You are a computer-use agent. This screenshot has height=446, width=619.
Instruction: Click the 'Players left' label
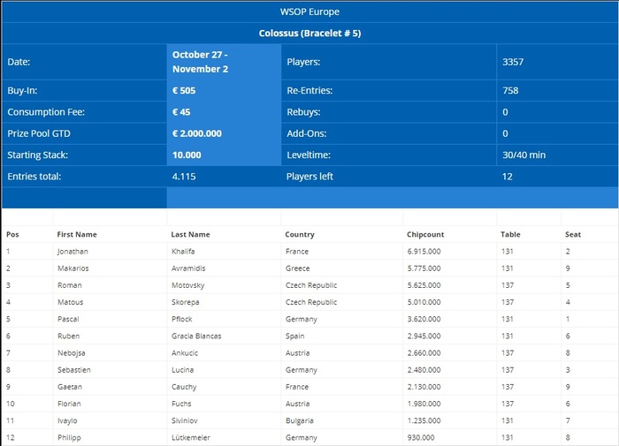click(x=309, y=177)
